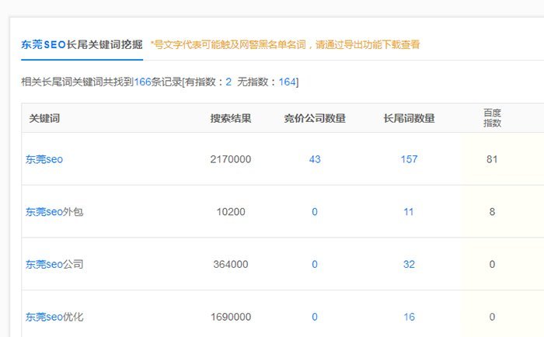Open the 东莞seo优化 keyword link

(x=54, y=317)
